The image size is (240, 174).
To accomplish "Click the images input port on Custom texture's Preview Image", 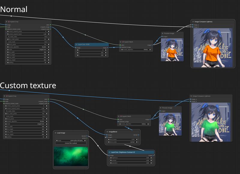I will point(160,111).
